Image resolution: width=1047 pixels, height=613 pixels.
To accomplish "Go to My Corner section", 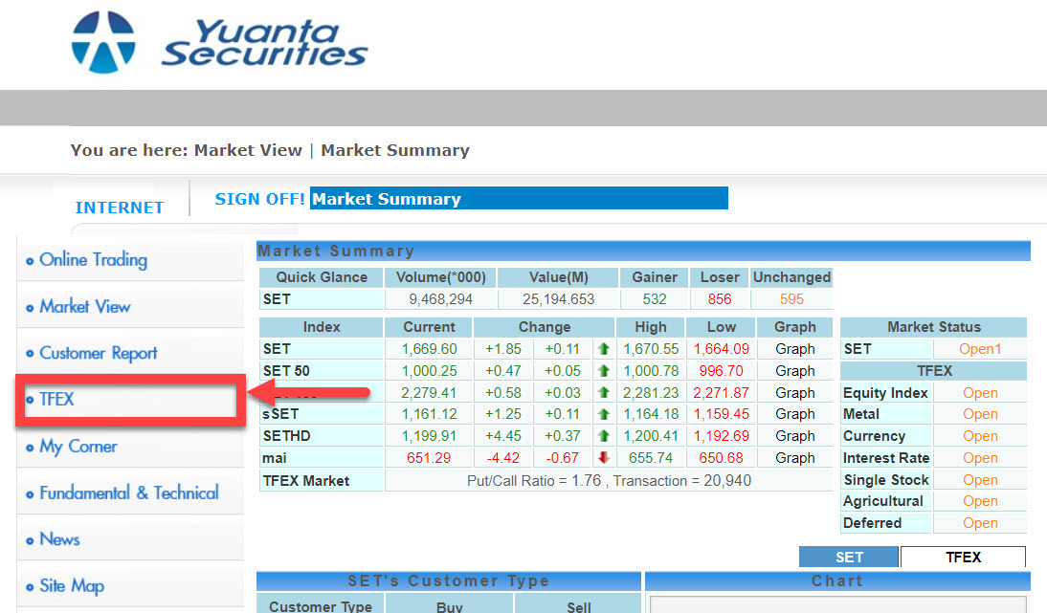I will point(78,447).
